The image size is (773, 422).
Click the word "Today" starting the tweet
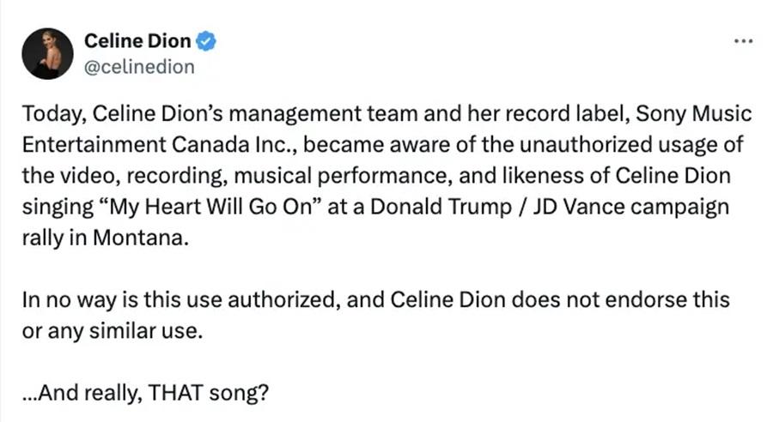coord(52,114)
